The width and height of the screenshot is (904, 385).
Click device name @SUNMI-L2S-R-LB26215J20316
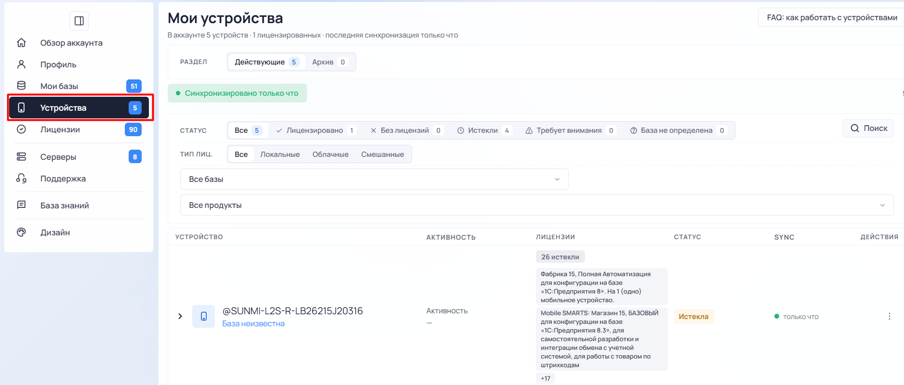(292, 311)
